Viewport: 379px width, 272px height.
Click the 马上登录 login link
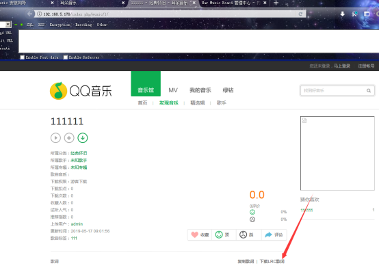tap(342, 66)
